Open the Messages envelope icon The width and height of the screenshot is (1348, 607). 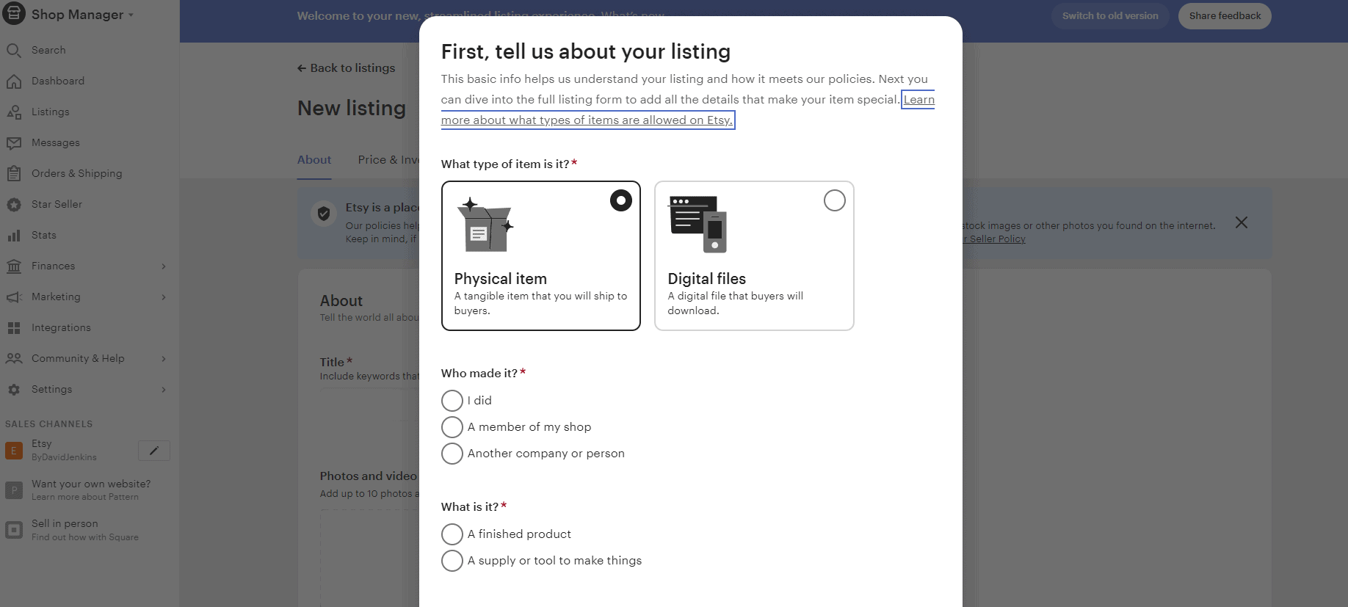(13, 142)
